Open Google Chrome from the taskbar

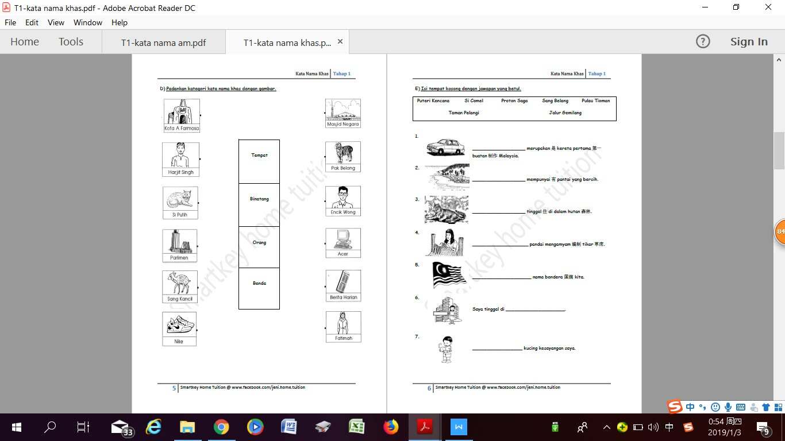pos(221,427)
